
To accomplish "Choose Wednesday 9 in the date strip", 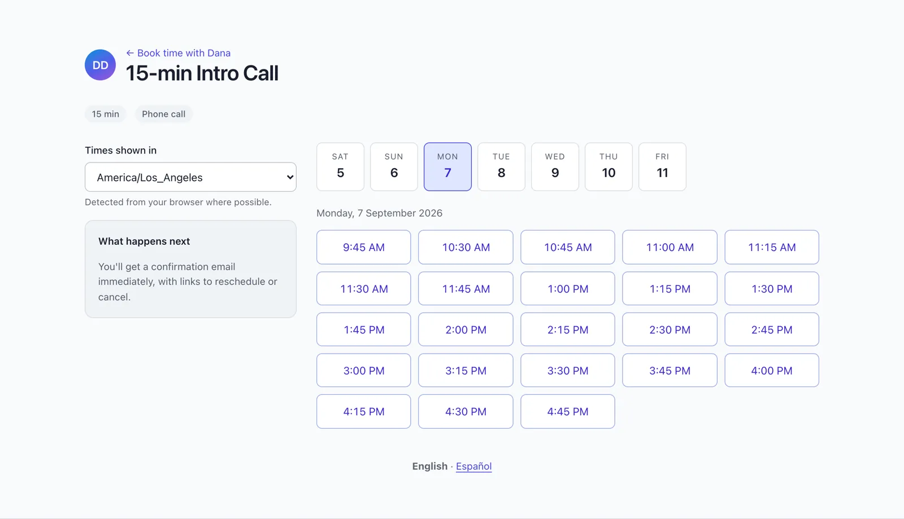I will click(x=555, y=166).
